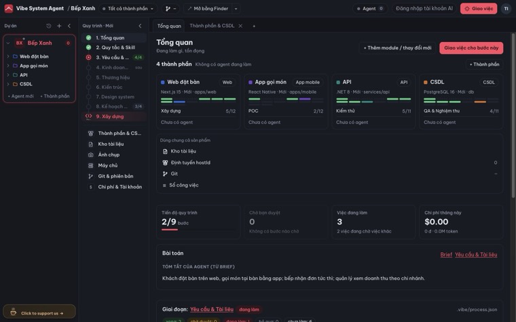Collapse the Quy trình panel

click(x=140, y=26)
